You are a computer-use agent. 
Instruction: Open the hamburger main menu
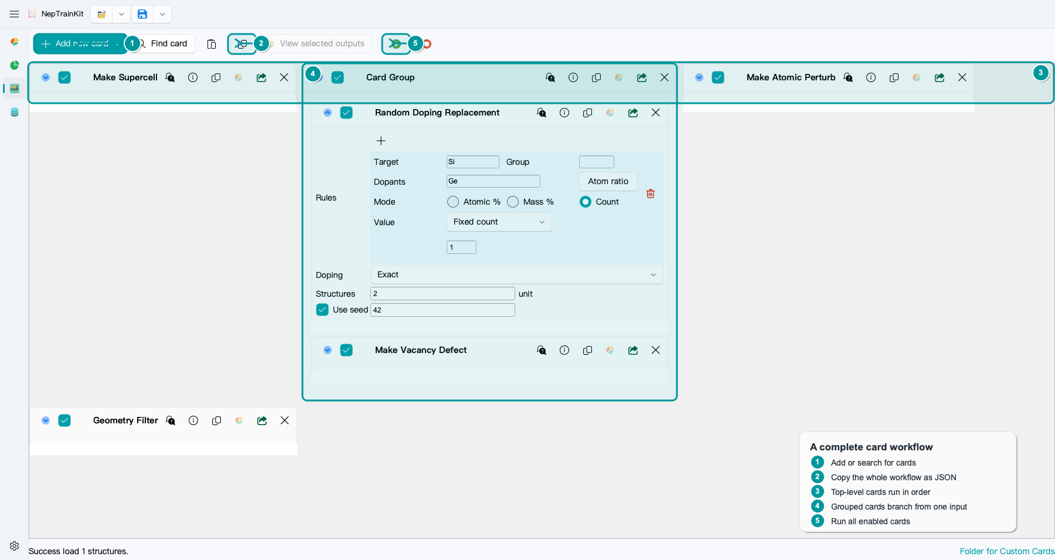tap(15, 14)
